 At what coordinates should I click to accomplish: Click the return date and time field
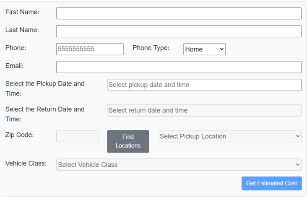204,111
